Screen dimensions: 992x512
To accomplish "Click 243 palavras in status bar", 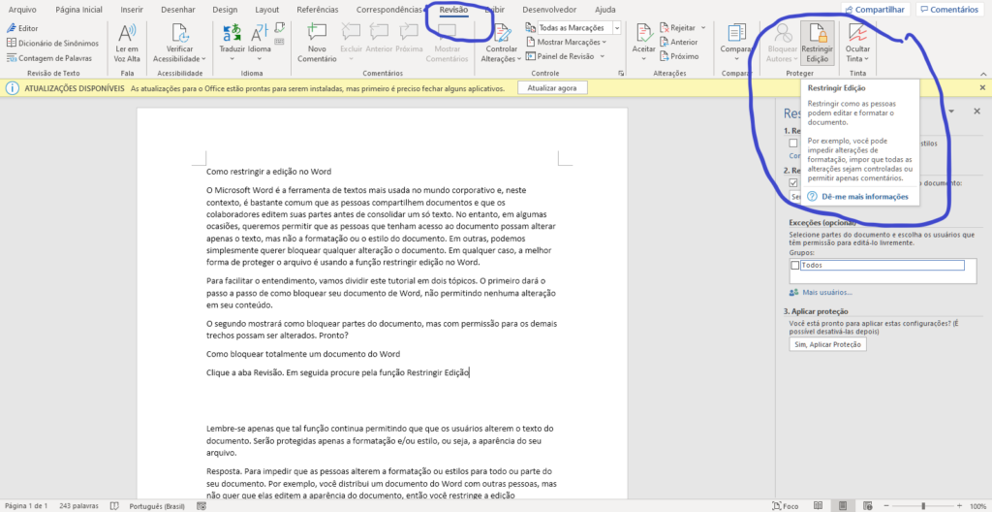I will 79,506.
